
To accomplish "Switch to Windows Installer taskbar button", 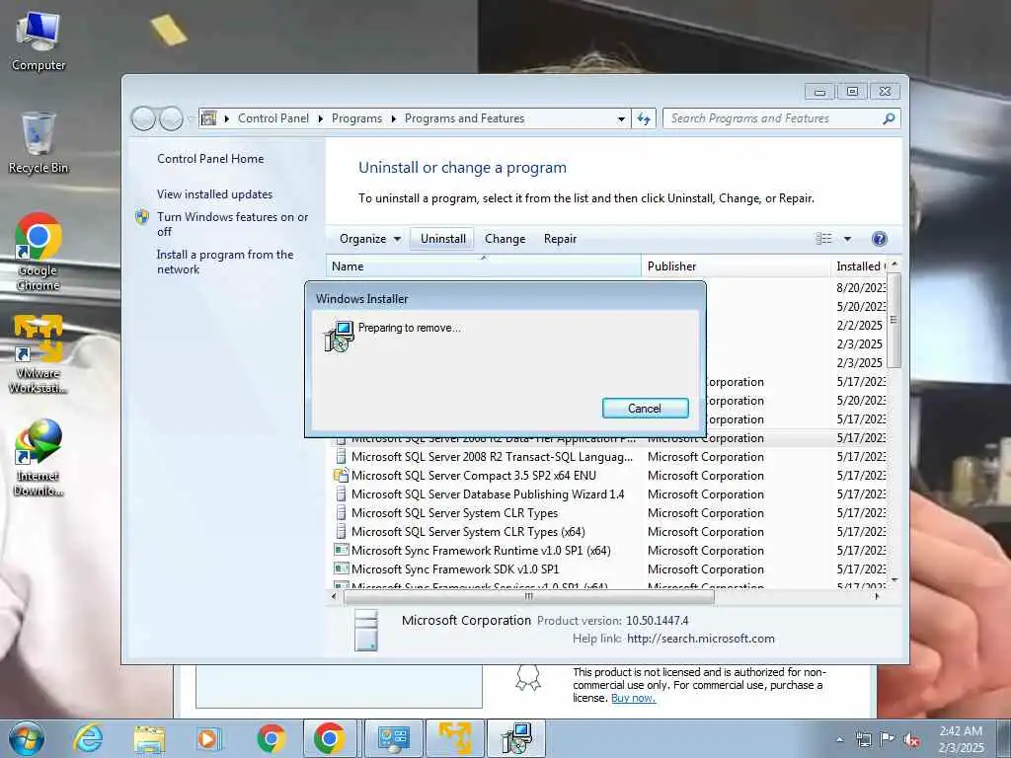I will coord(516,738).
